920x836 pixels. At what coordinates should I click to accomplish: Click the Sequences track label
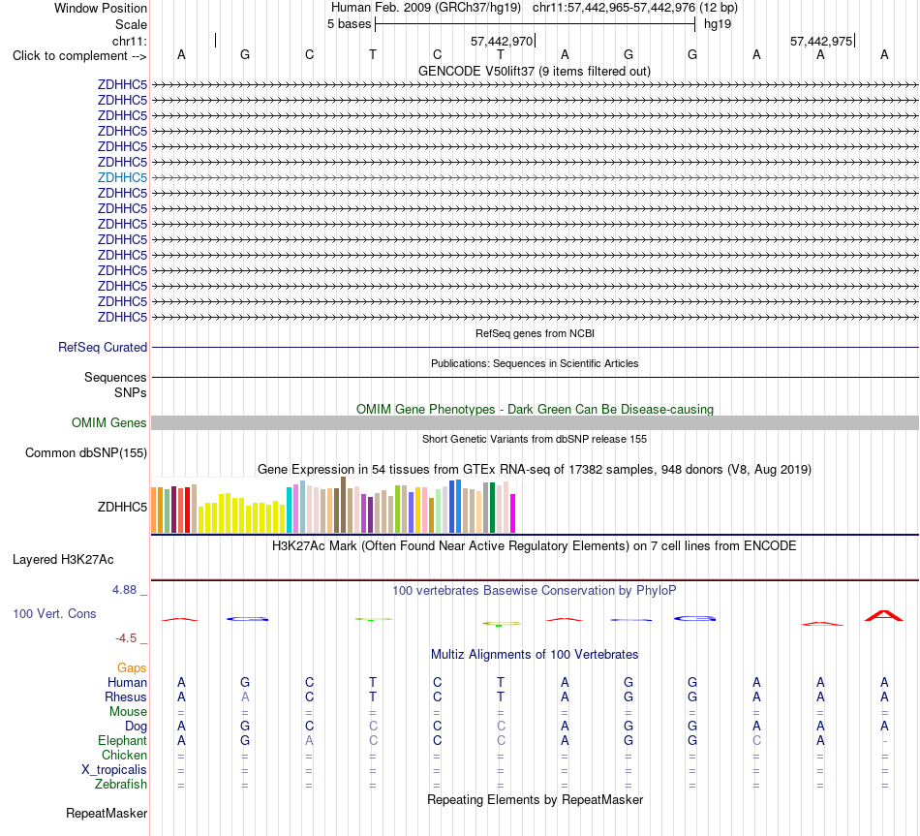pyautogui.click(x=115, y=377)
